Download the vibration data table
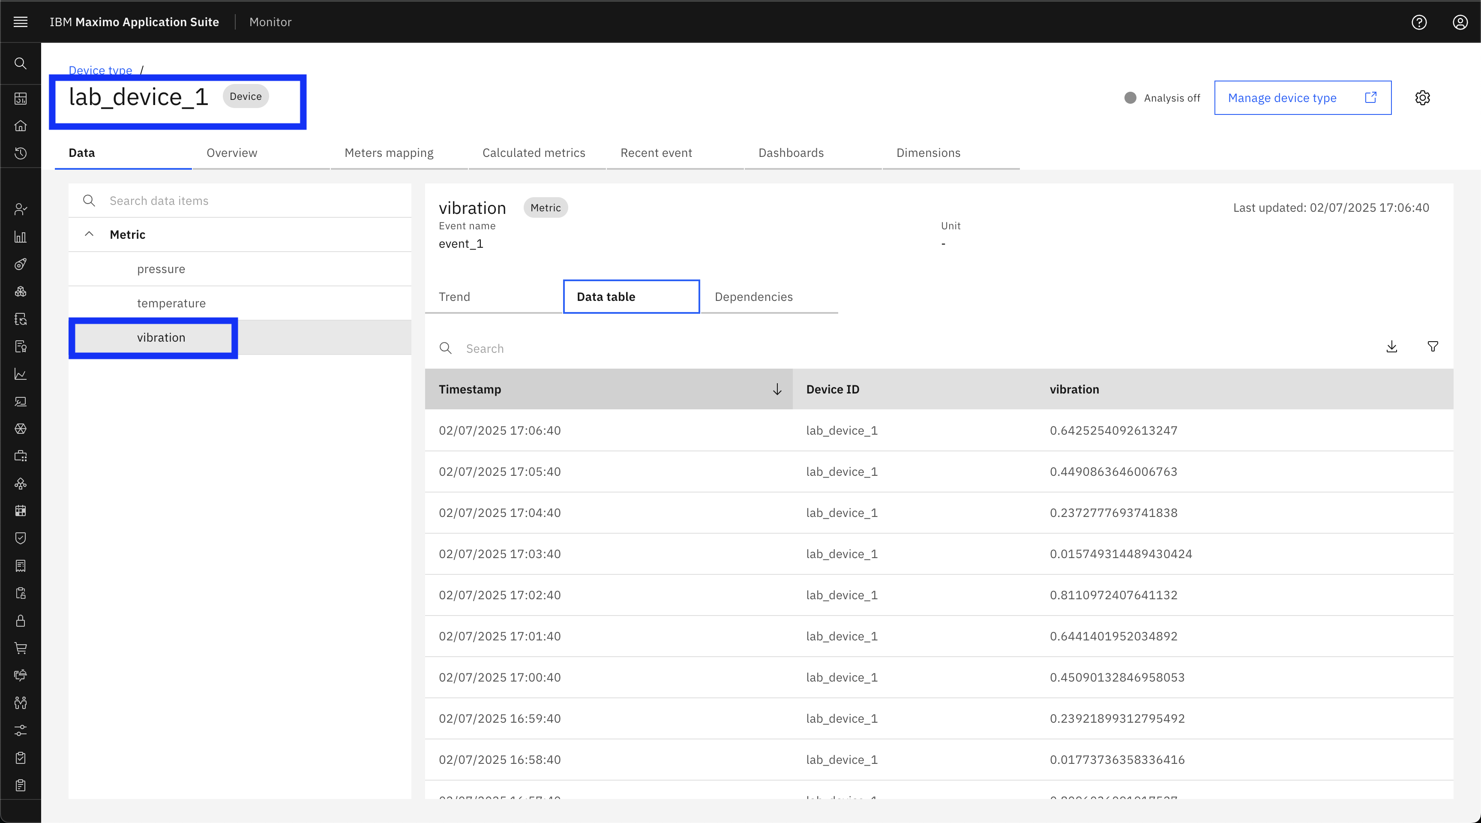This screenshot has height=823, width=1481. [1392, 347]
